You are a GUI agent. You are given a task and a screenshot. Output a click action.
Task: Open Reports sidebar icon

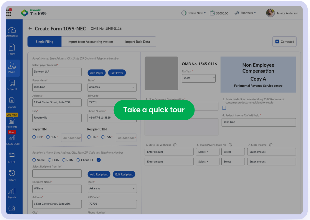tap(12, 193)
